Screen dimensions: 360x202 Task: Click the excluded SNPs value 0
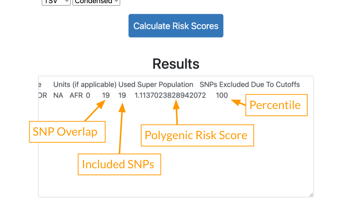pyautogui.click(x=88, y=95)
